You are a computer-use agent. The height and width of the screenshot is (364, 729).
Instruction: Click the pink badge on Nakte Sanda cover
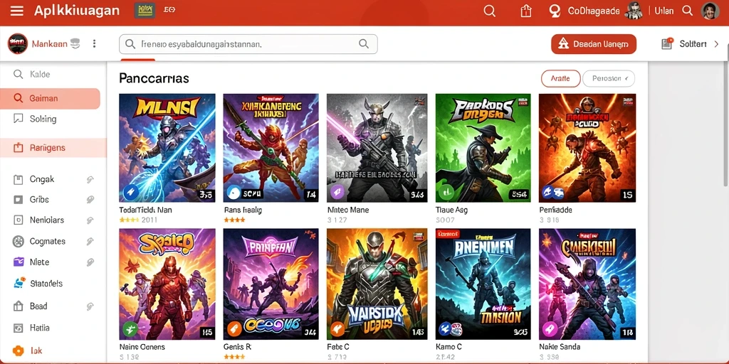pyautogui.click(x=550, y=329)
